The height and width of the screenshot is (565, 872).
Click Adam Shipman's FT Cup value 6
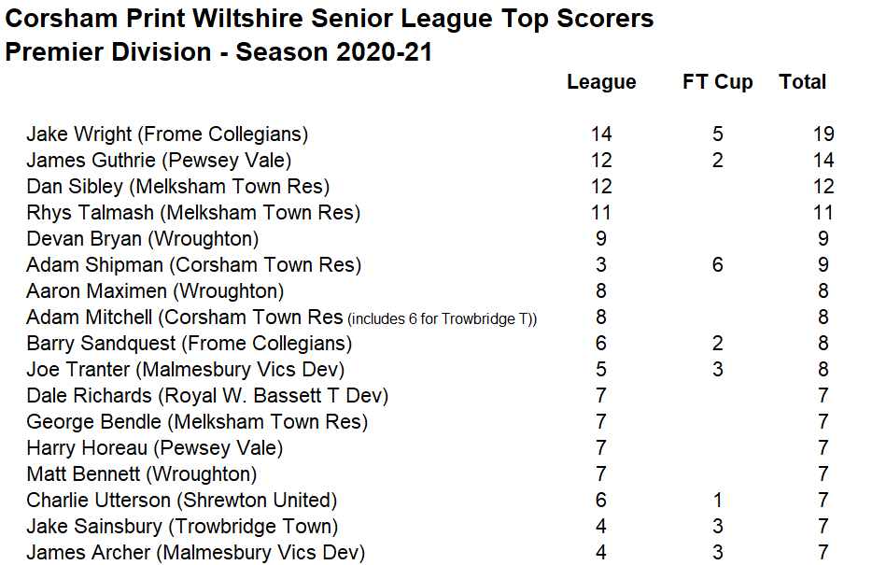pyautogui.click(x=717, y=265)
